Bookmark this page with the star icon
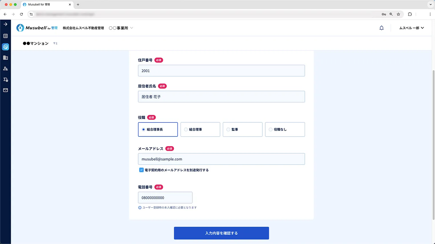 click(398, 14)
